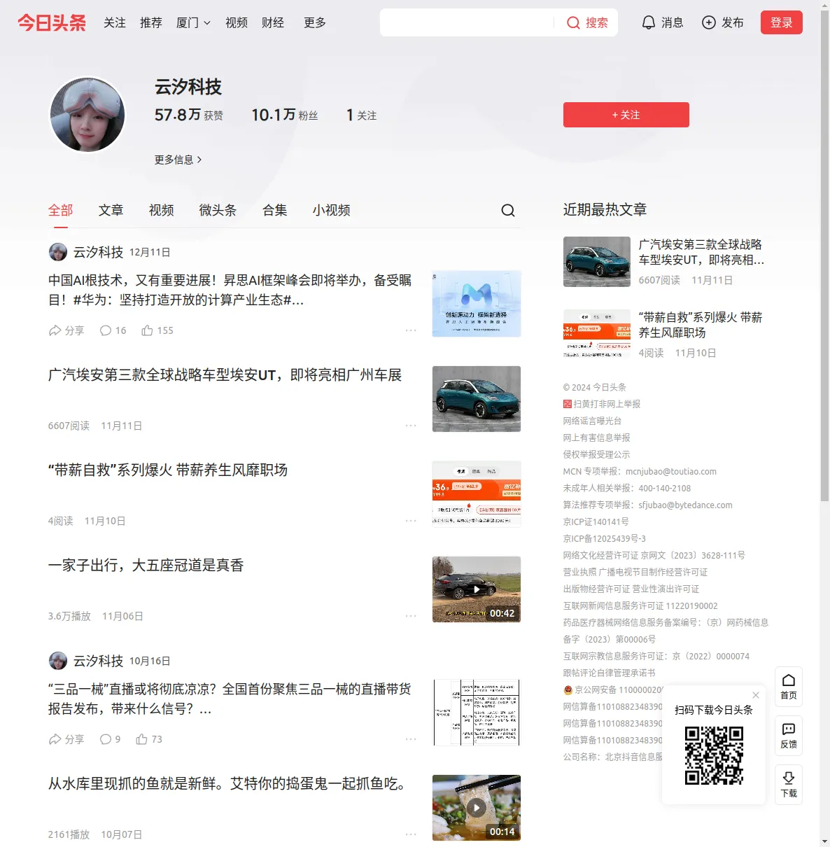
Task: Close the QR code download popup
Action: coord(756,695)
